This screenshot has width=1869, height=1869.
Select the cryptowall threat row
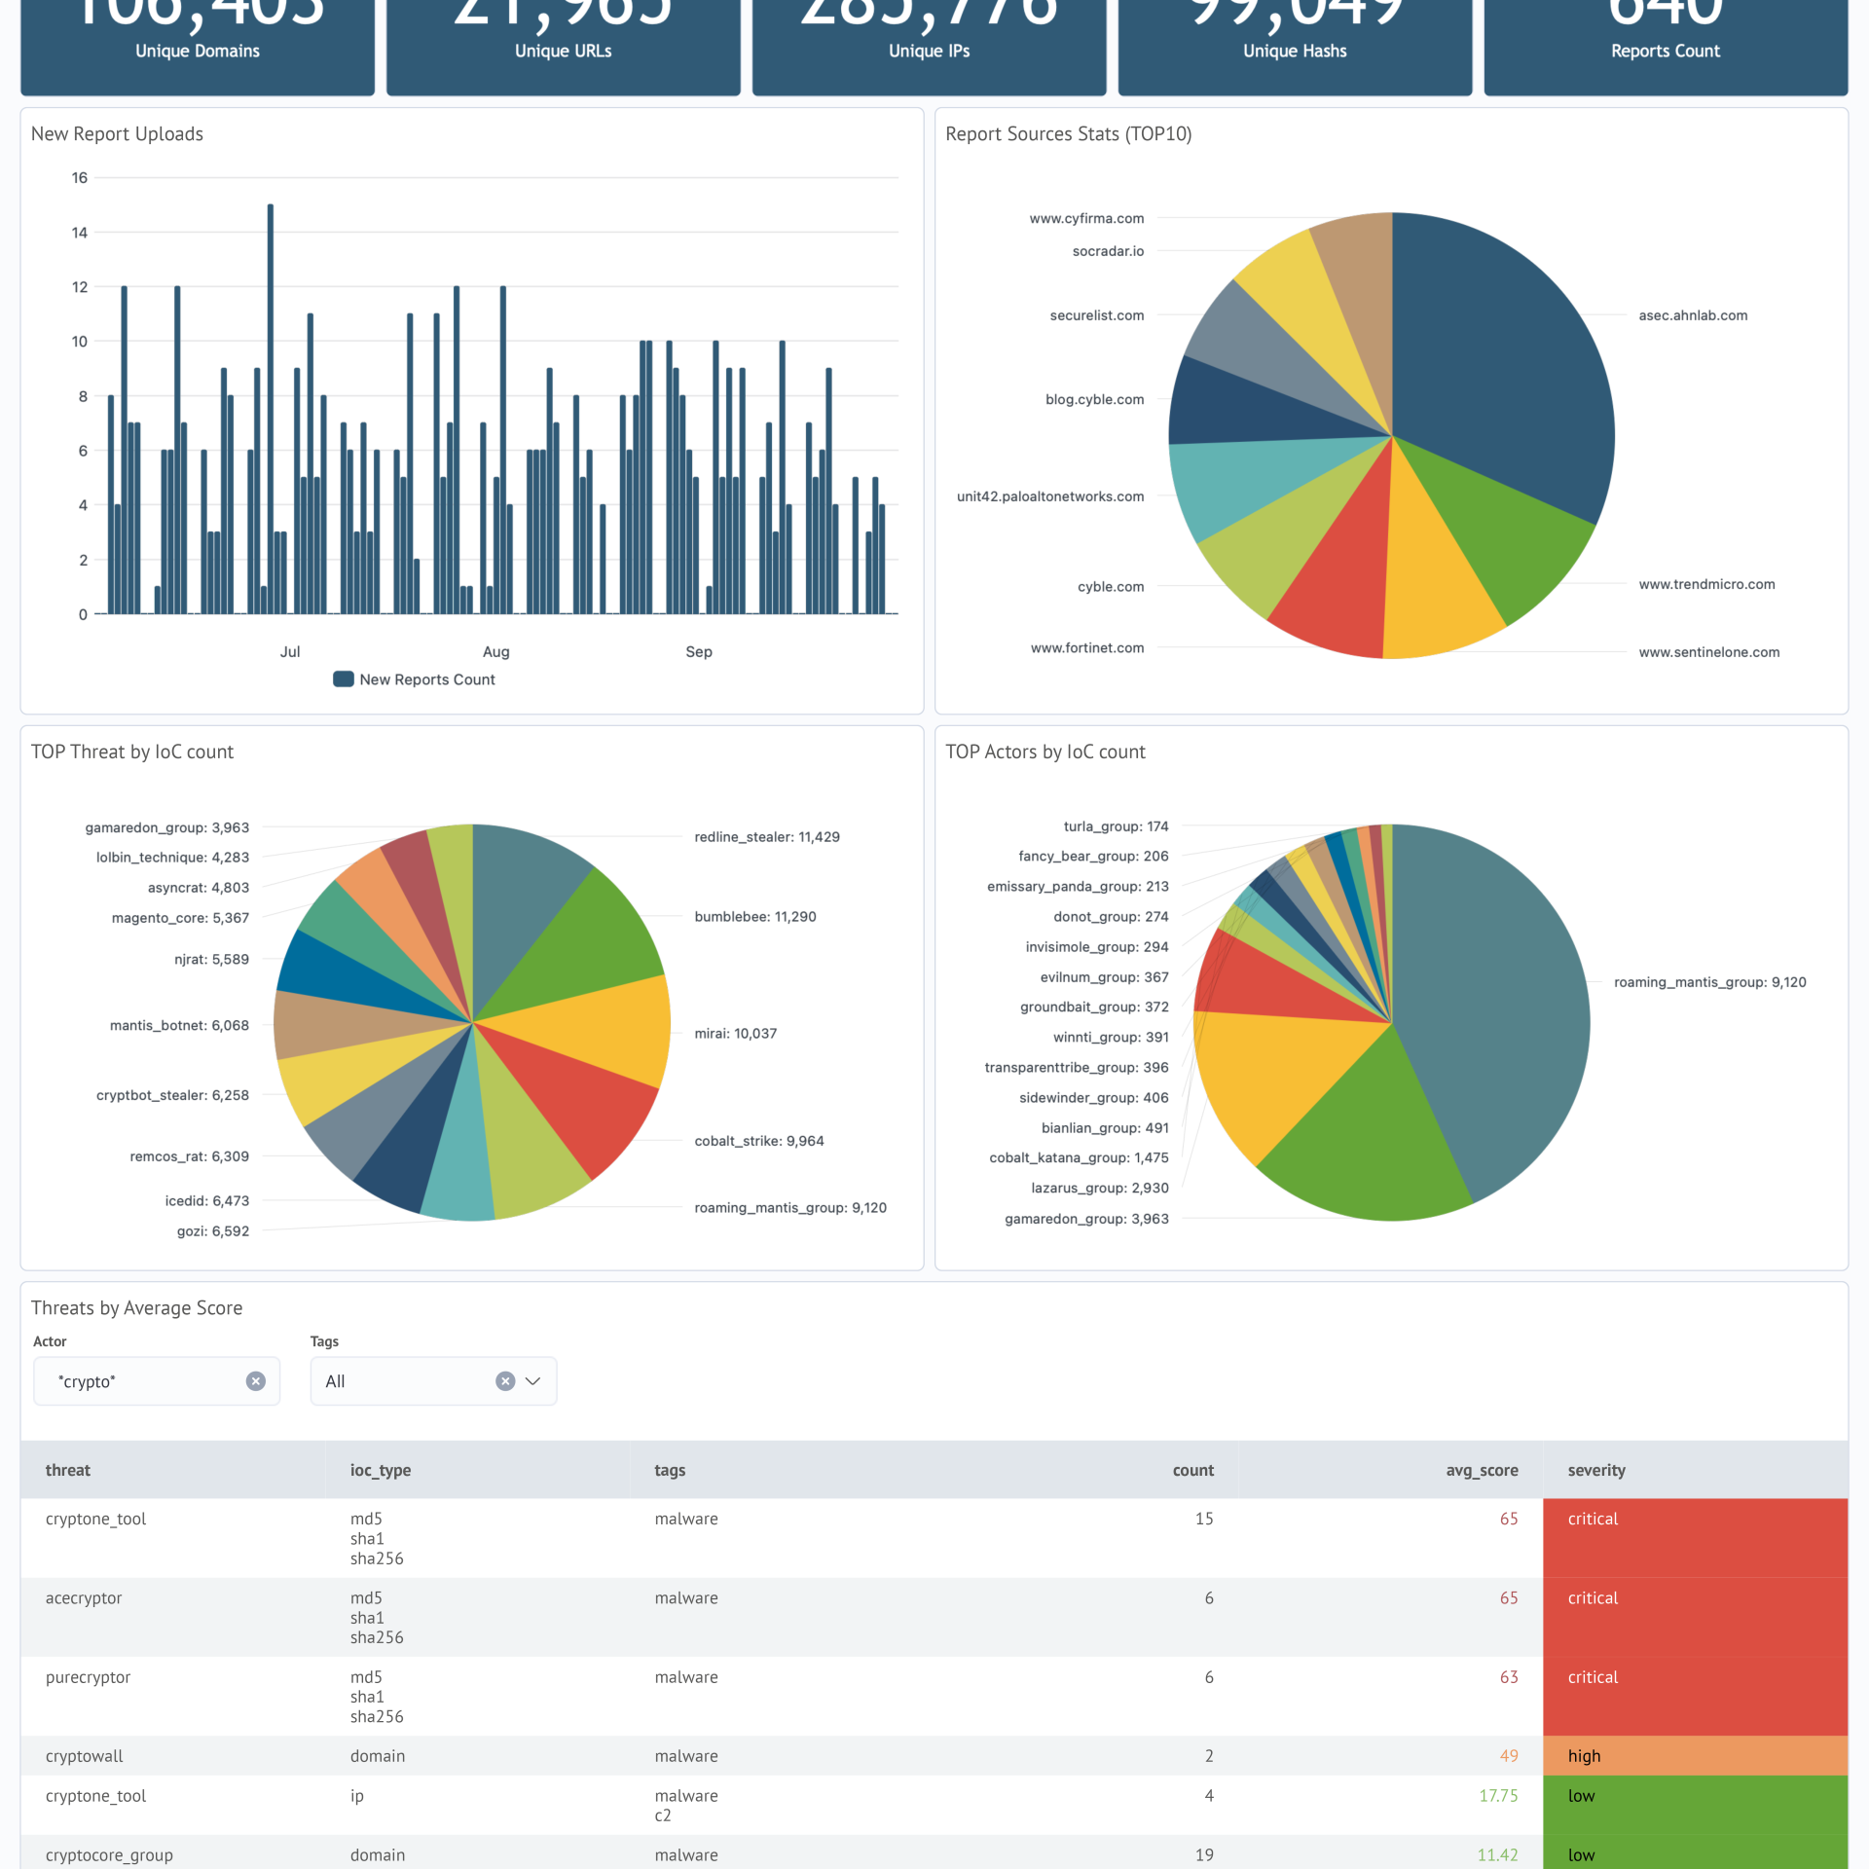point(934,1756)
